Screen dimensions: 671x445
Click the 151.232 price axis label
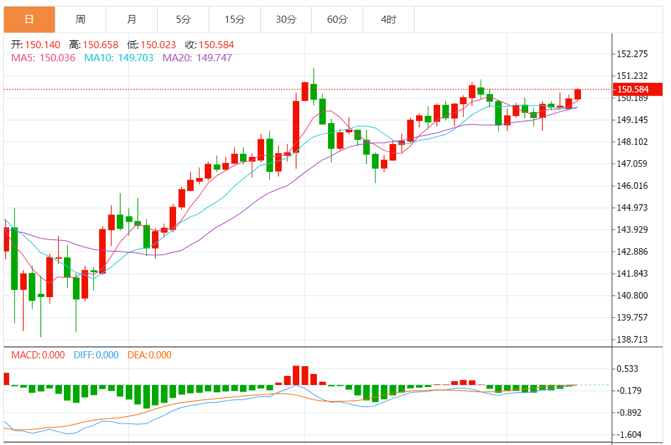point(632,76)
